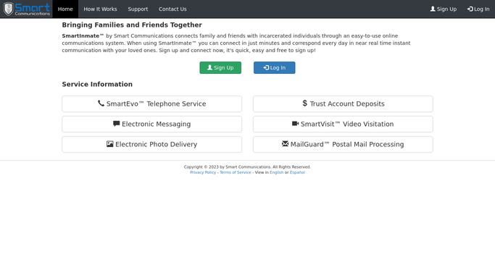Screen dimensions: 495x278
Task: Click the blue Log In button
Action: [x=275, y=67]
